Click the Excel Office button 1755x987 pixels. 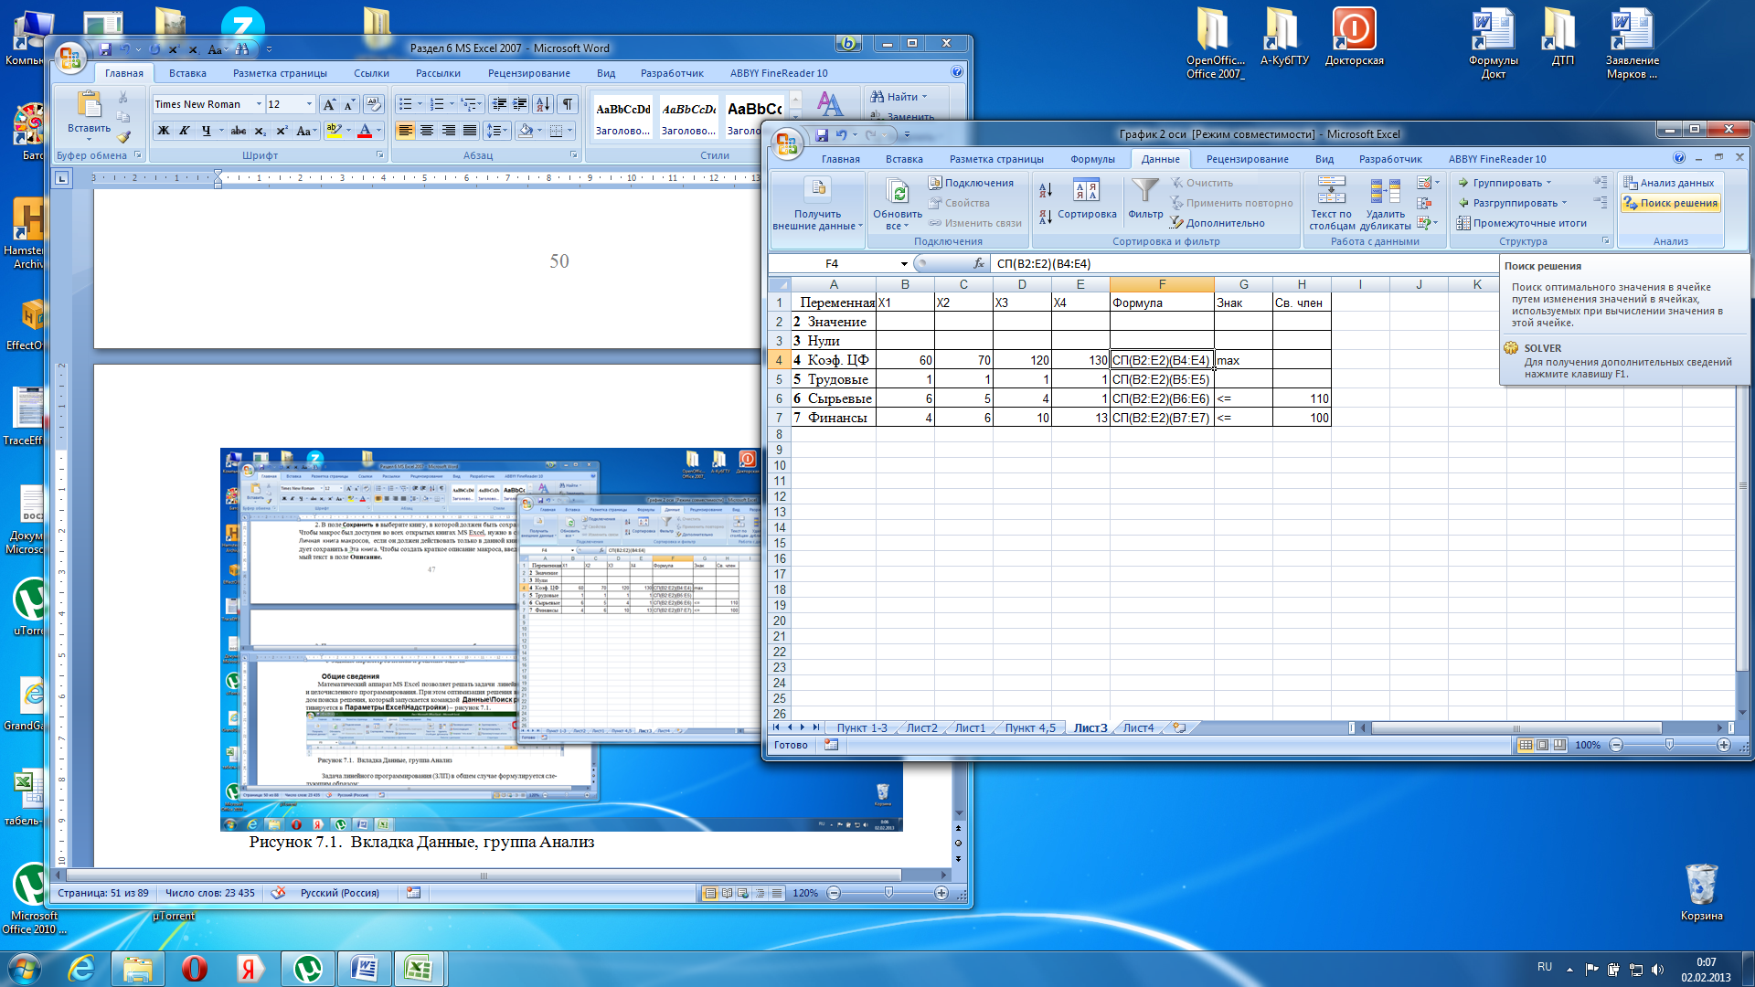click(787, 143)
